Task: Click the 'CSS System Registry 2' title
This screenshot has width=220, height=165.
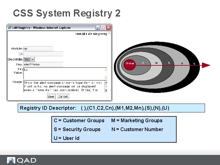Action: pyautogui.click(x=67, y=13)
